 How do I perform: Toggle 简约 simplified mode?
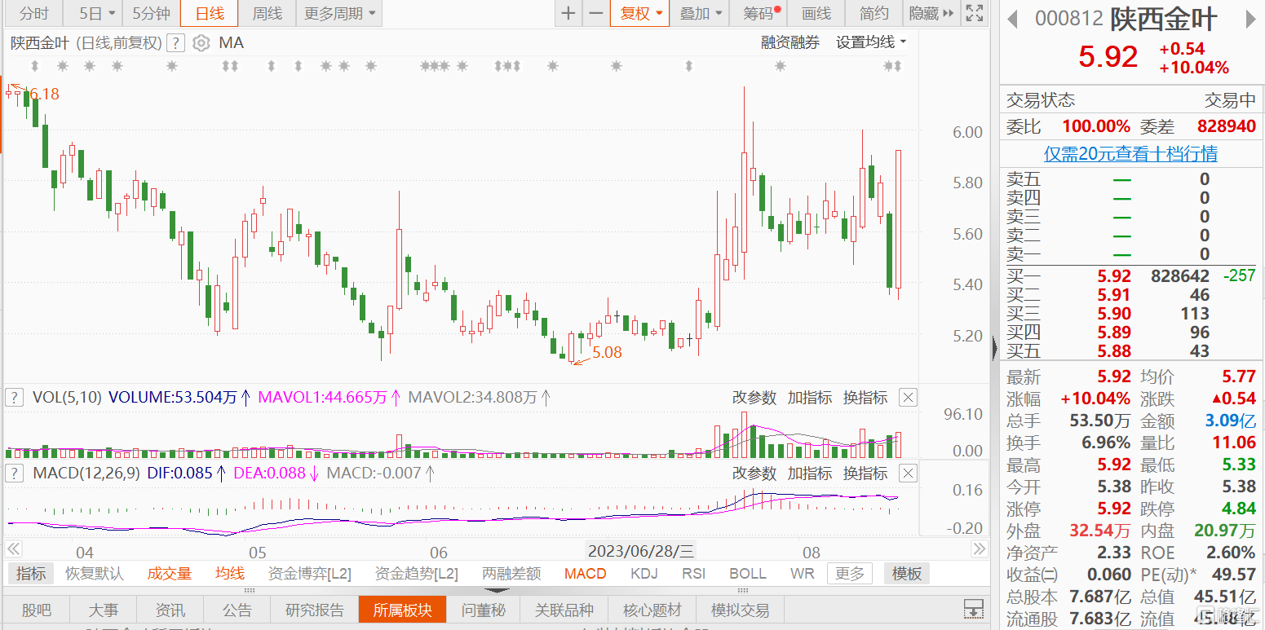(x=874, y=13)
